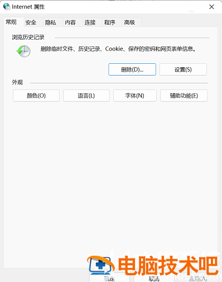Close the Internet 属性 dialog
222x282 pixels.
(x=211, y=7)
